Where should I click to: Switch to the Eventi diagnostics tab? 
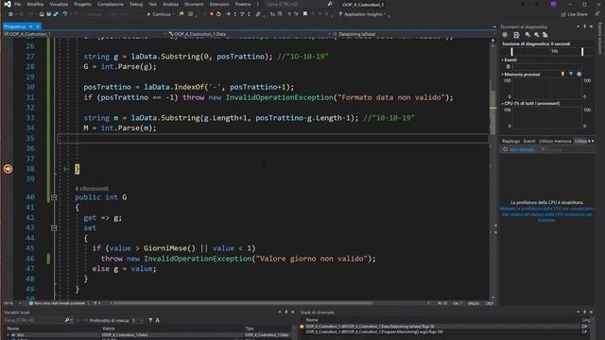point(529,141)
